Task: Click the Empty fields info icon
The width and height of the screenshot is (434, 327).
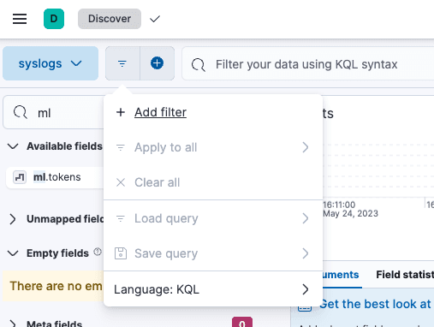Action: pos(98,252)
